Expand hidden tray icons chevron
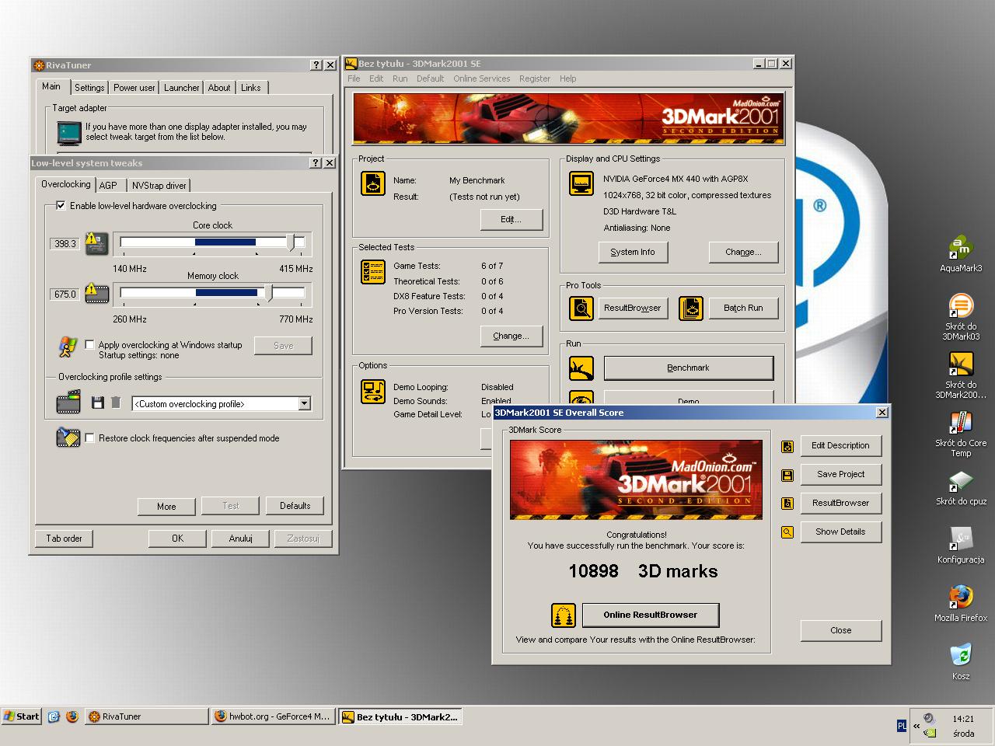Screen dimensions: 995x746 click(x=916, y=727)
